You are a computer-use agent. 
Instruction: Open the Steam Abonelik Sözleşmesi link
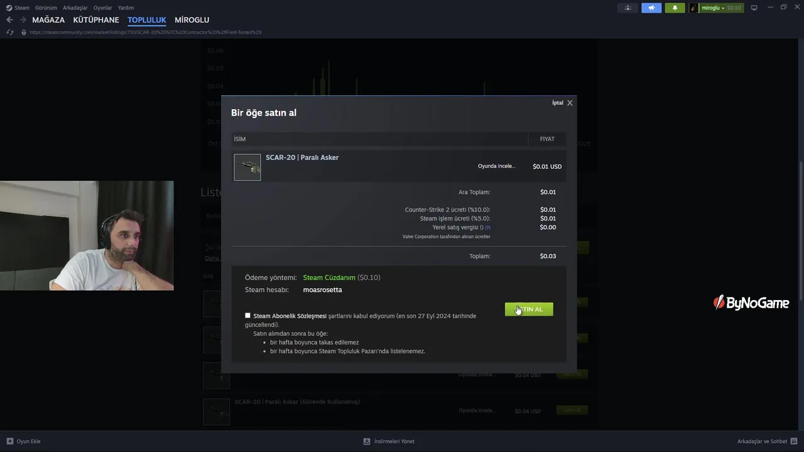click(x=290, y=316)
